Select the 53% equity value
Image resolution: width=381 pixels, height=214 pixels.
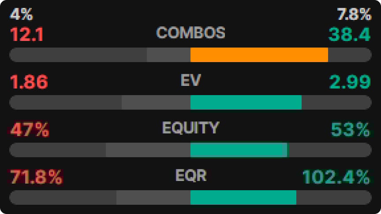coord(351,129)
